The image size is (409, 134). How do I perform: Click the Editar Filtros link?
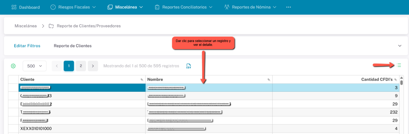point(27,46)
